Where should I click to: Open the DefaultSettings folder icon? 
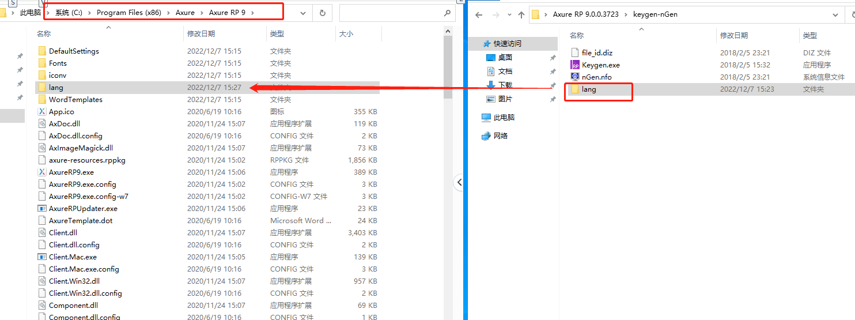[x=42, y=51]
